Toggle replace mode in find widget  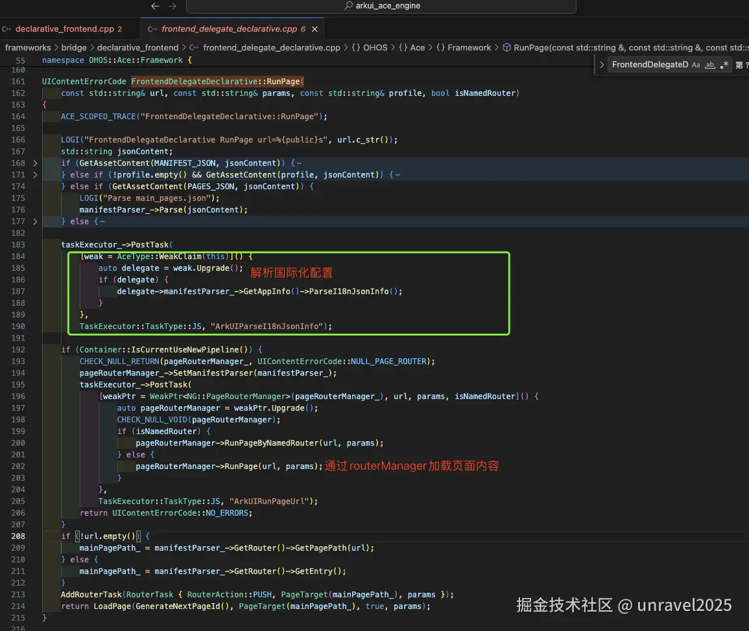pyautogui.click(x=602, y=65)
